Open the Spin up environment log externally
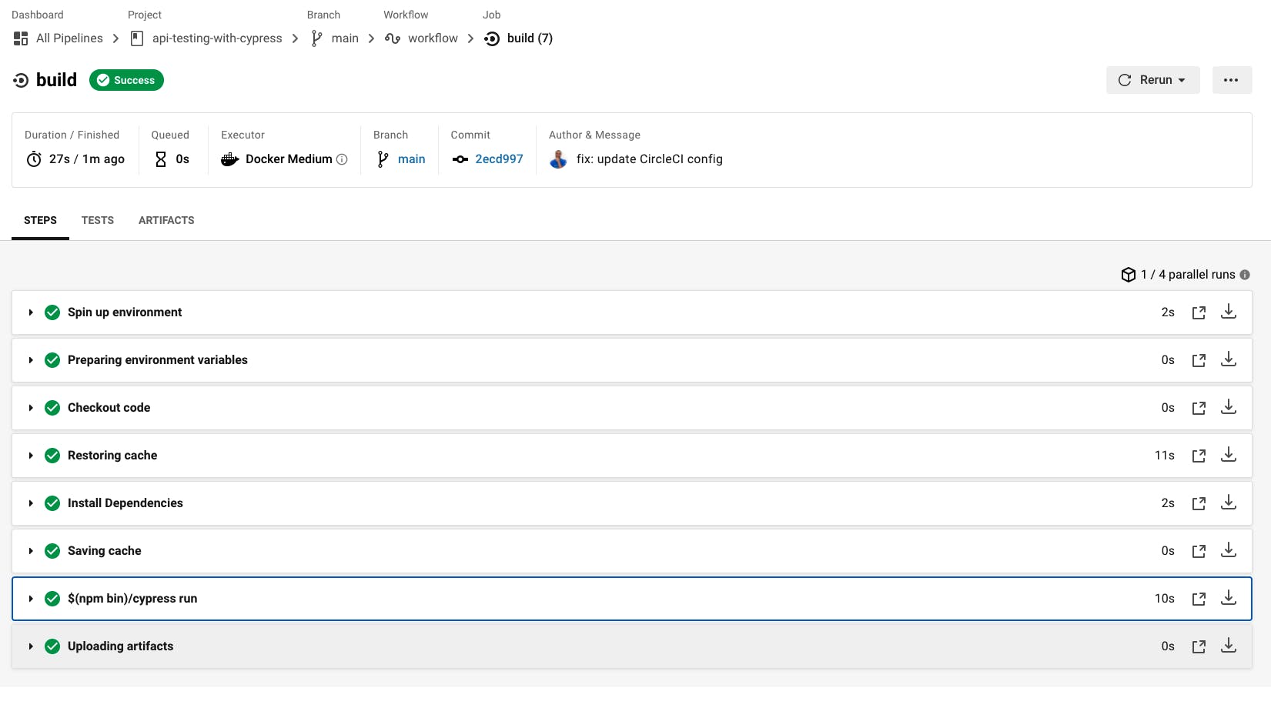Screen dimensions: 1271x708 pos(1199,312)
